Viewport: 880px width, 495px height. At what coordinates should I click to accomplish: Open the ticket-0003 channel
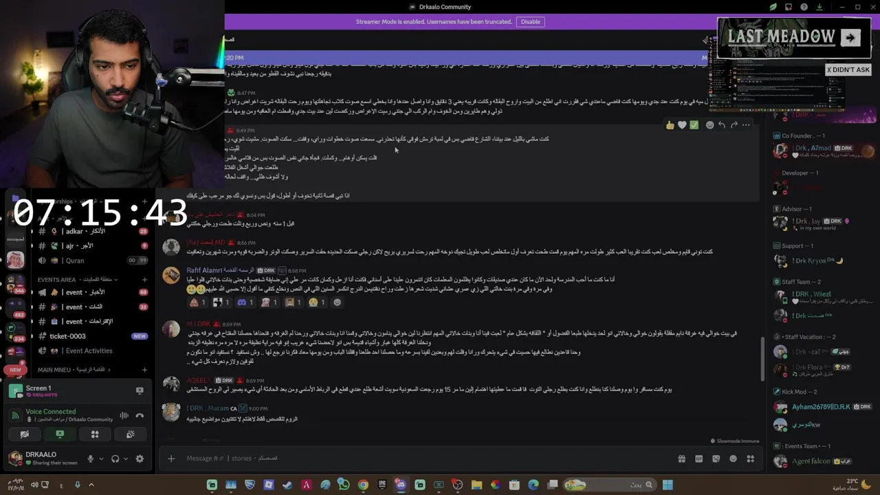point(93,336)
